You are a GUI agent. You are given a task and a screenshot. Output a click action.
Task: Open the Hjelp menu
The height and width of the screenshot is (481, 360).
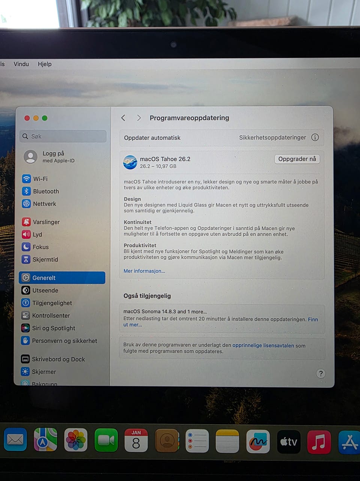[x=45, y=64]
